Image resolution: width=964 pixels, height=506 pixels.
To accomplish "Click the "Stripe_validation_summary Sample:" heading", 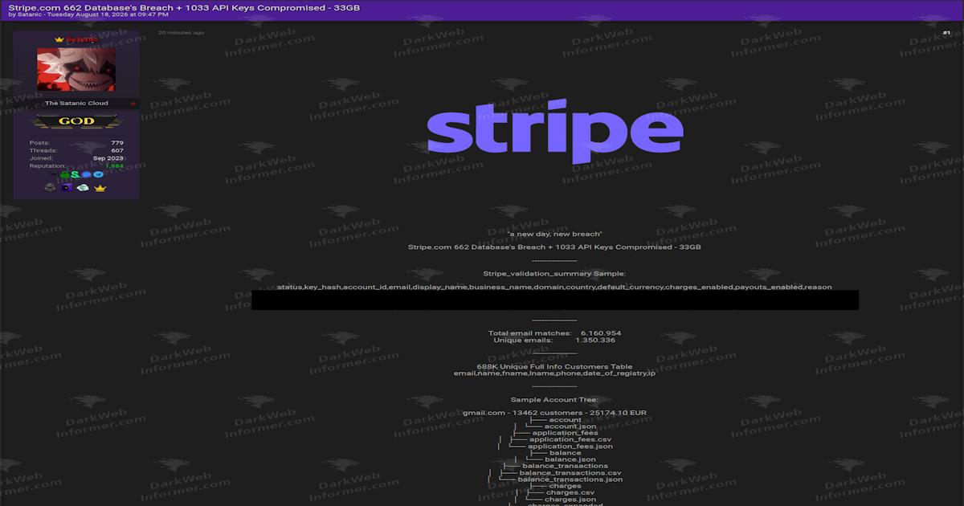I will 554,274.
